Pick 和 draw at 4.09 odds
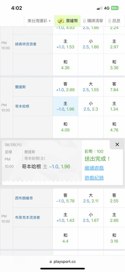Screen dimensions: 125x272 point(65,127)
